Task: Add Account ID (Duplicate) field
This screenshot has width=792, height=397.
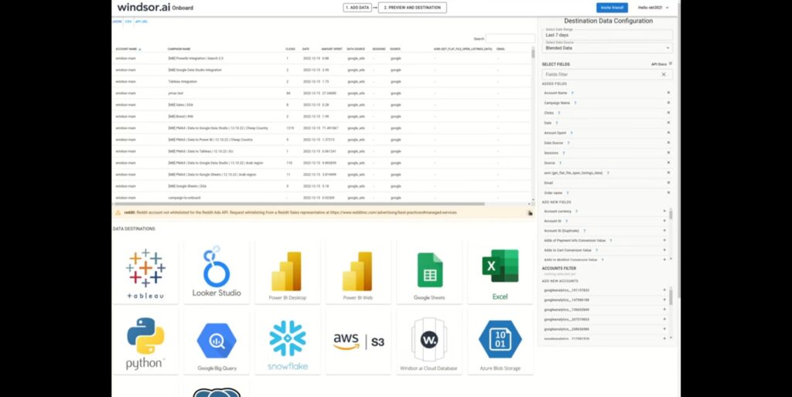Action: pyautogui.click(x=664, y=230)
